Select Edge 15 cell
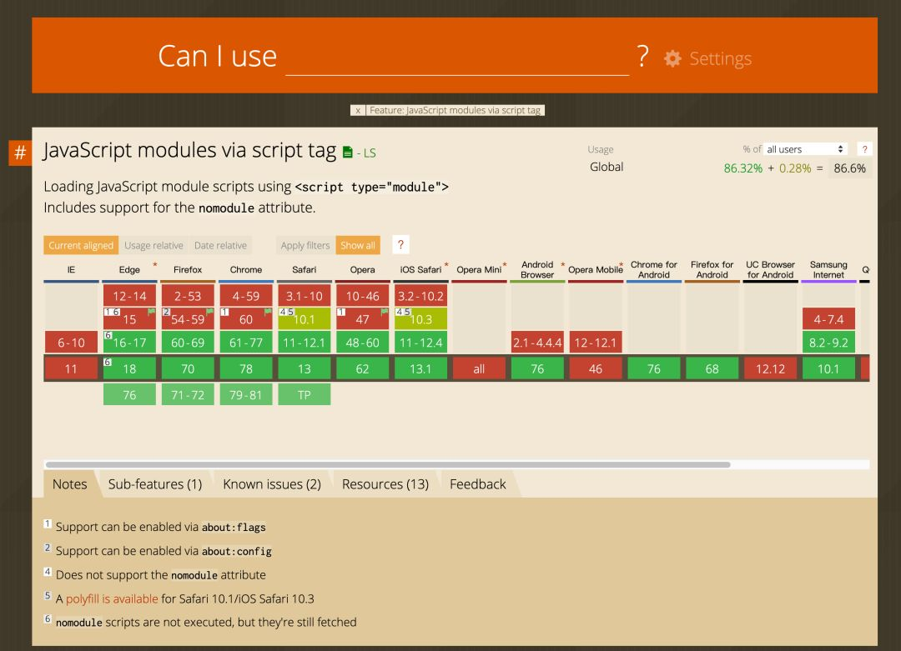 (x=129, y=318)
